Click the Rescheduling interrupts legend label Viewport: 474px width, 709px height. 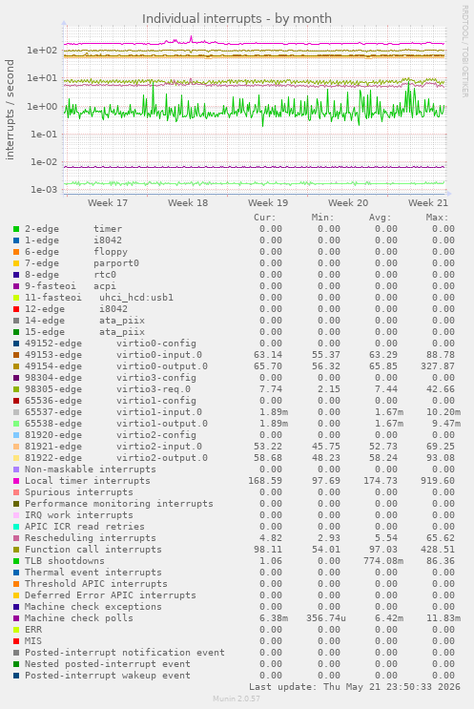click(91, 538)
